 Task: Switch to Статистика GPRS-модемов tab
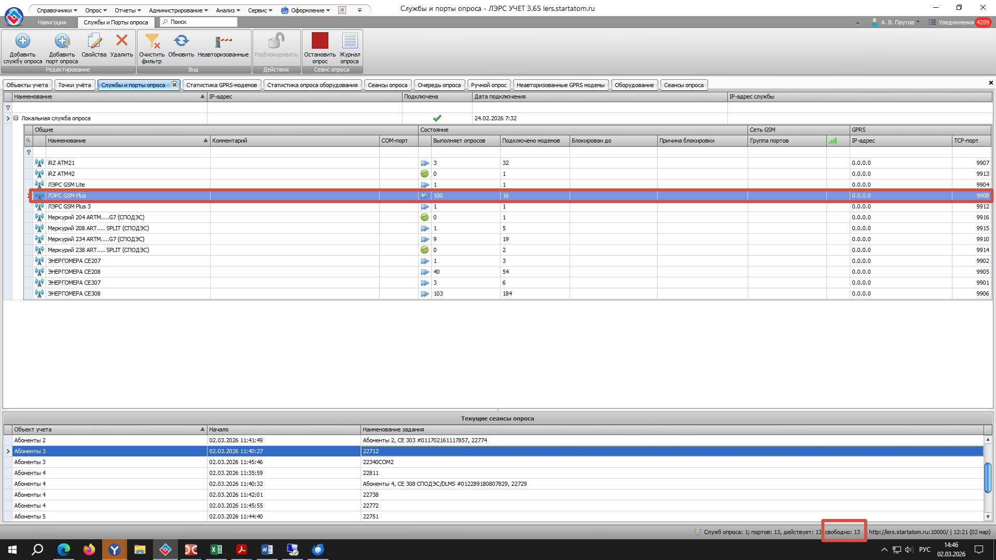click(x=222, y=85)
